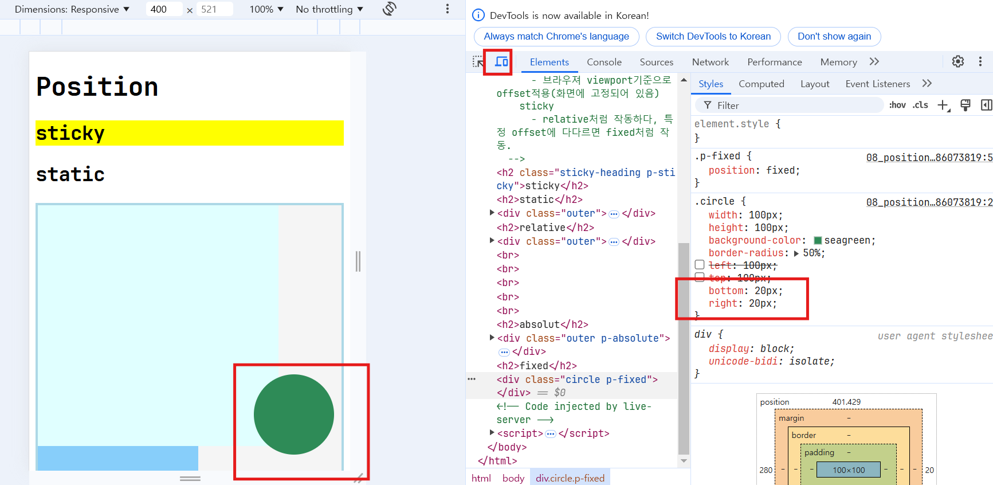Screen dimensions: 993x485
Task: Toggle rendering emulations paintbrush icon
Action: pyautogui.click(x=965, y=105)
